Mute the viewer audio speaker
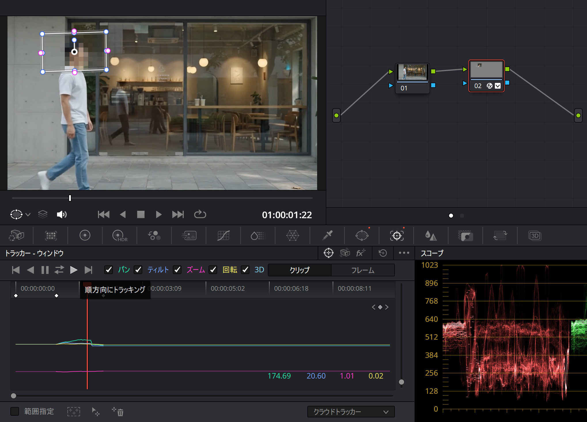Viewport: 587px width, 422px height. click(62, 214)
